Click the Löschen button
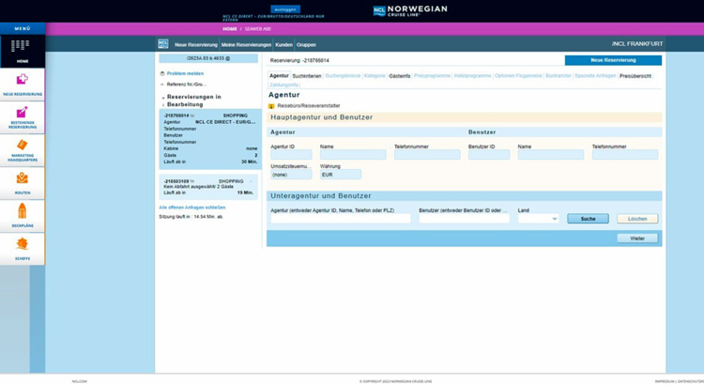The width and height of the screenshot is (704, 385). tap(637, 219)
